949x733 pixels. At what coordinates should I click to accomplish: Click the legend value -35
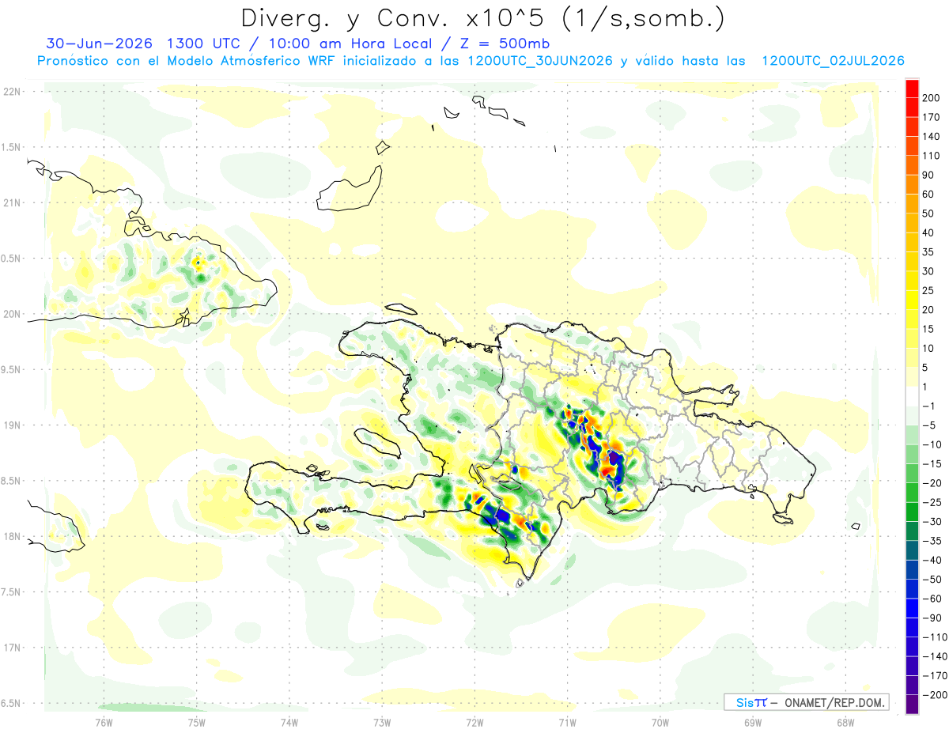coord(933,541)
